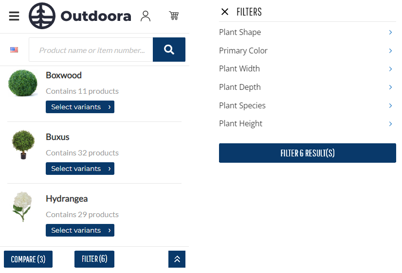Screen dimensions: 402x273
Task: Expand the Plant Shape filter
Action: (x=308, y=32)
